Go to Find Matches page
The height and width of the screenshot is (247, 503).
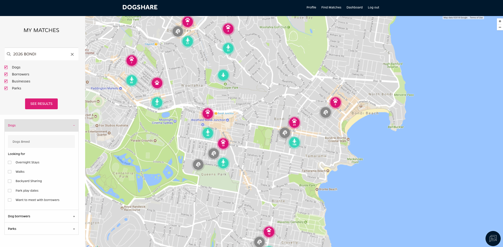coord(331,8)
